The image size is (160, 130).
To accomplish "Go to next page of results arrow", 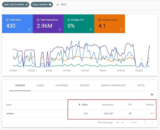I will [x=152, y=123].
